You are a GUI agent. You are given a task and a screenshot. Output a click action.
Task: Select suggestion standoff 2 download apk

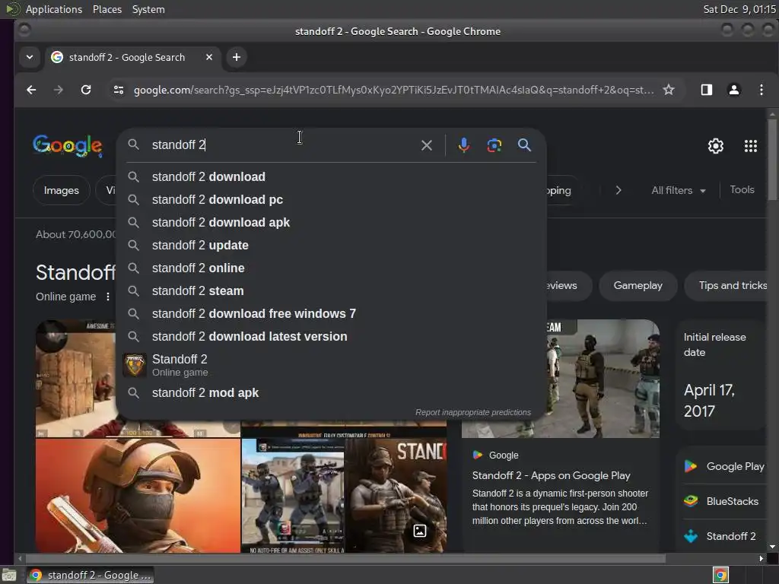pyautogui.click(x=331, y=223)
